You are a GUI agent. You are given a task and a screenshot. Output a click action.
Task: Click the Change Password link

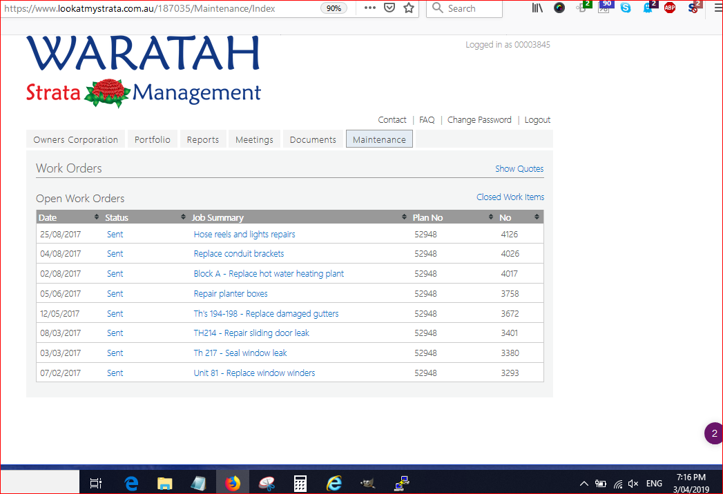pos(479,120)
